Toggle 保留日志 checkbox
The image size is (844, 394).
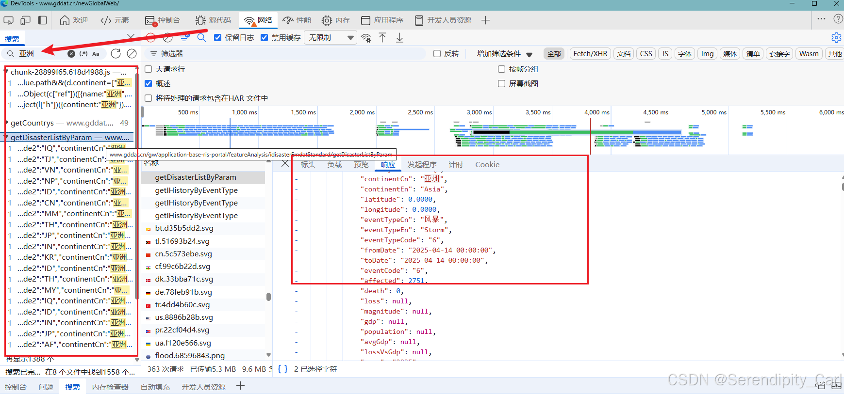click(218, 37)
